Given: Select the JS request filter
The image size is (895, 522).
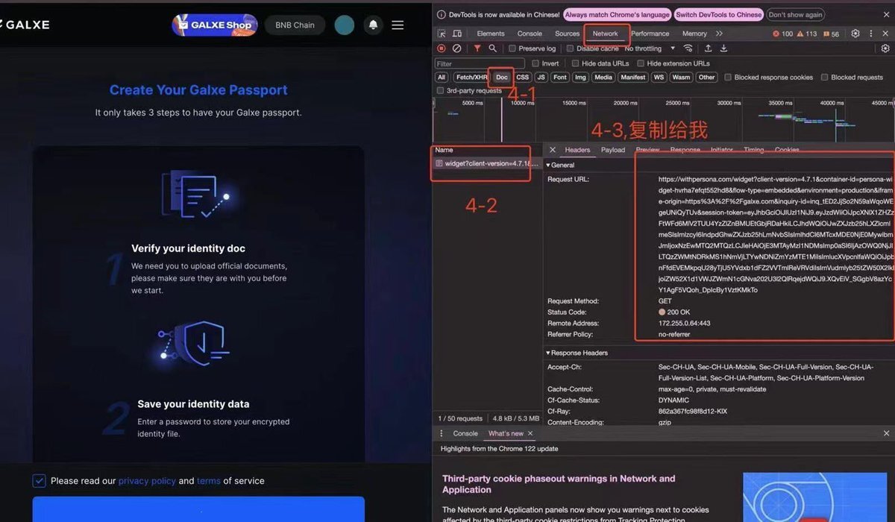Looking at the screenshot, I should (541, 77).
